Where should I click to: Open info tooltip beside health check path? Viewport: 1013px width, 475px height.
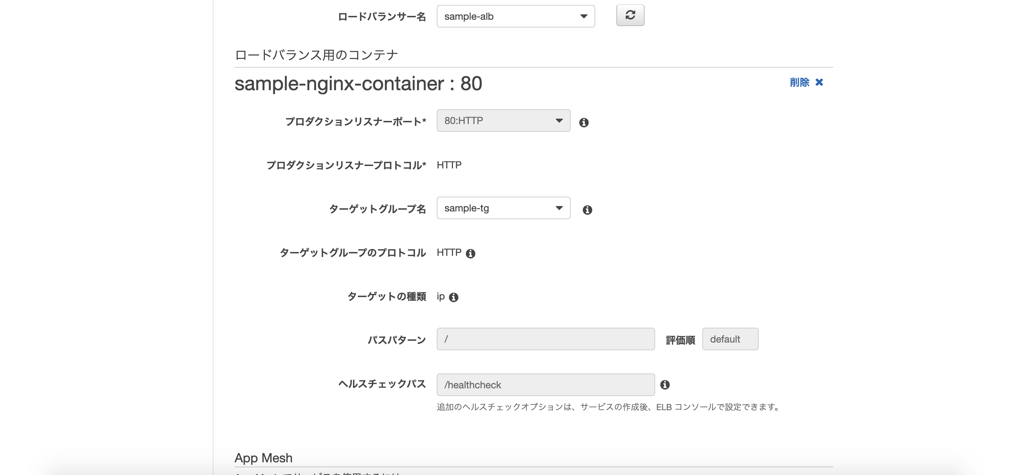665,385
